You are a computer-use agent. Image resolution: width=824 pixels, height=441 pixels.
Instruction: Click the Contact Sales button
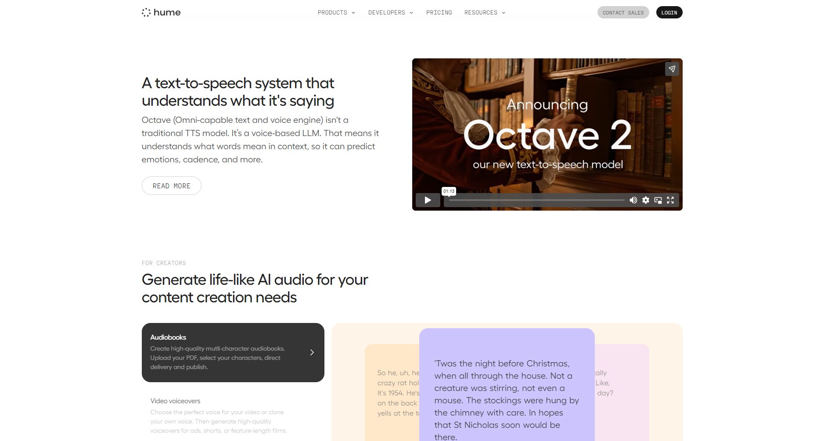pyautogui.click(x=622, y=13)
